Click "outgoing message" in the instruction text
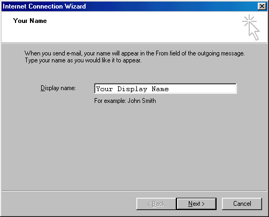The height and width of the screenshot is (217, 269). (x=221, y=53)
